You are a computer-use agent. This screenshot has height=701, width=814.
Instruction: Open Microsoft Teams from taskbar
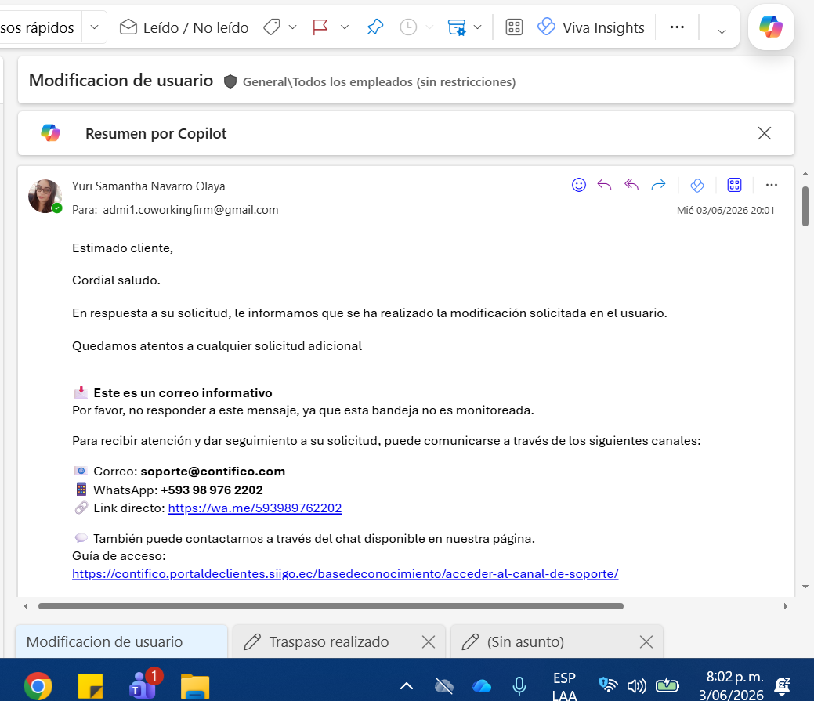[x=143, y=685]
